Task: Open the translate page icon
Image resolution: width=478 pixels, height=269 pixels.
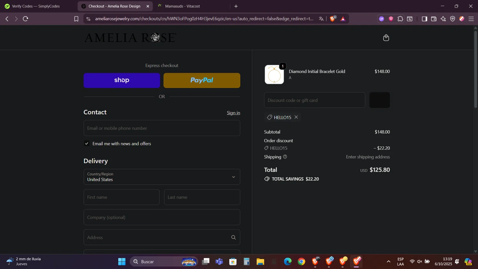Action: 321,19
